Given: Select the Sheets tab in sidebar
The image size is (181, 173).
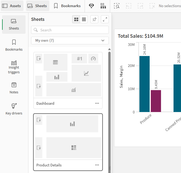Looking at the screenshot, I should pos(14,25).
